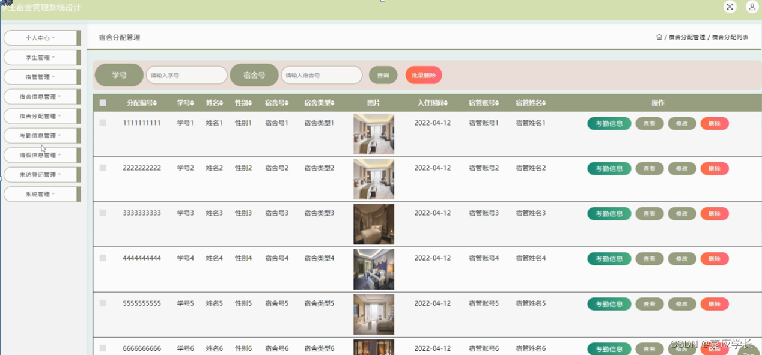
Task: Click 查看 for row 学号3
Action: (x=650, y=213)
